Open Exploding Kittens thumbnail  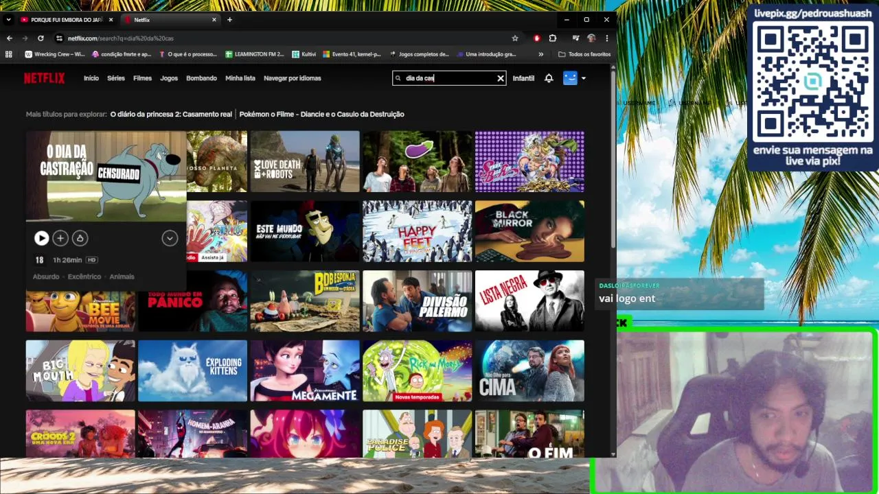point(192,371)
